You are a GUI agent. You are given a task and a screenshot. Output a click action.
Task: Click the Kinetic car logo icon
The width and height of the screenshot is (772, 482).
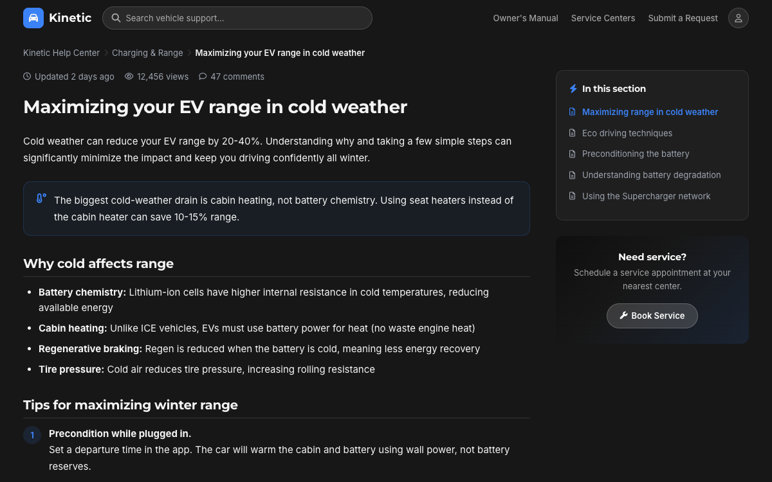(x=33, y=18)
